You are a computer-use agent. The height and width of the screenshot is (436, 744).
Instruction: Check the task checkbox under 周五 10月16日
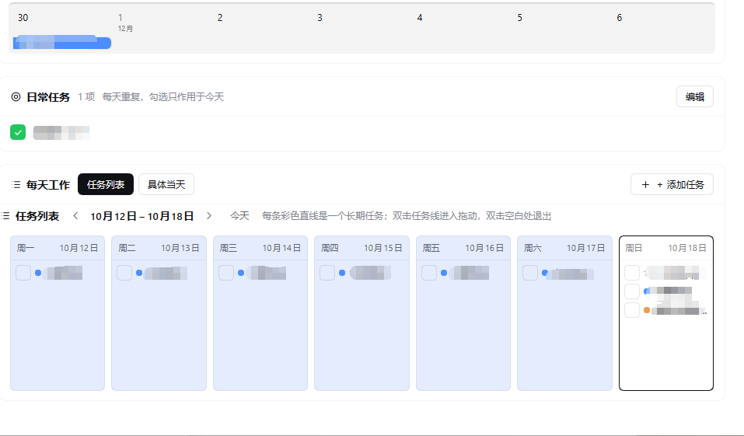tap(429, 273)
